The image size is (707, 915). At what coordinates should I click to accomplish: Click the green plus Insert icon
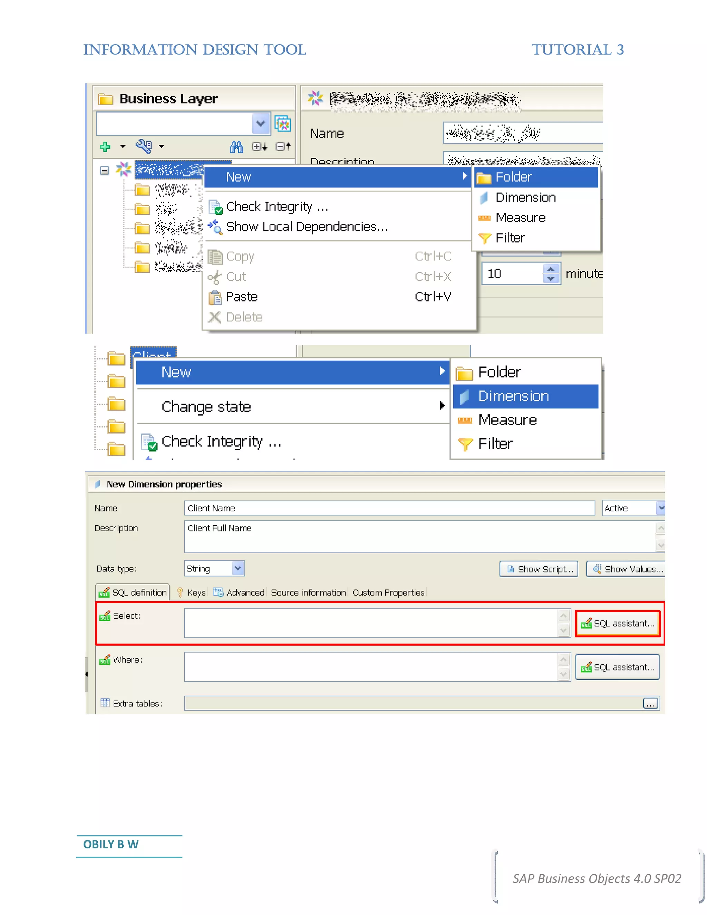click(x=106, y=147)
